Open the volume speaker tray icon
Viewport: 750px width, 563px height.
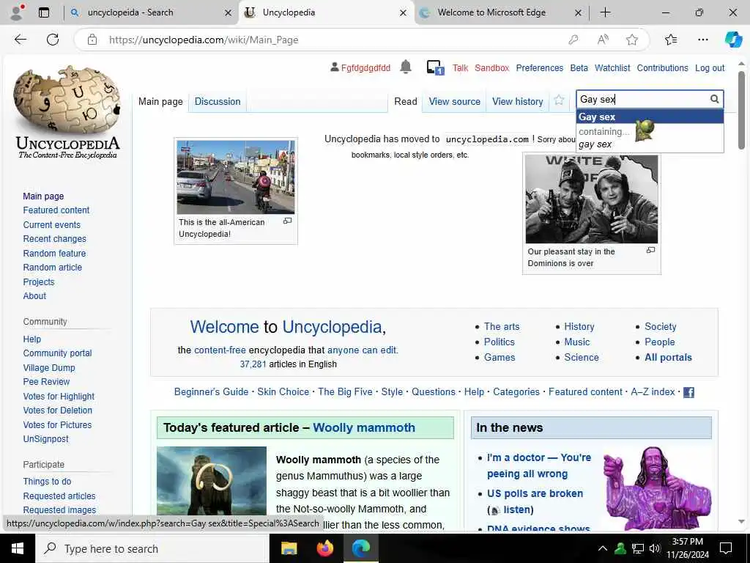click(x=655, y=548)
